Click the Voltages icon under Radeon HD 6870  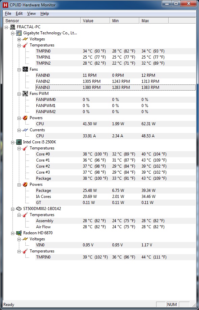[25, 239]
